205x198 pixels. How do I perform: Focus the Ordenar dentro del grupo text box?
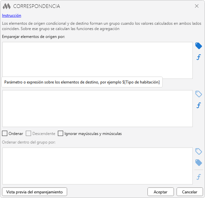coord(98,166)
